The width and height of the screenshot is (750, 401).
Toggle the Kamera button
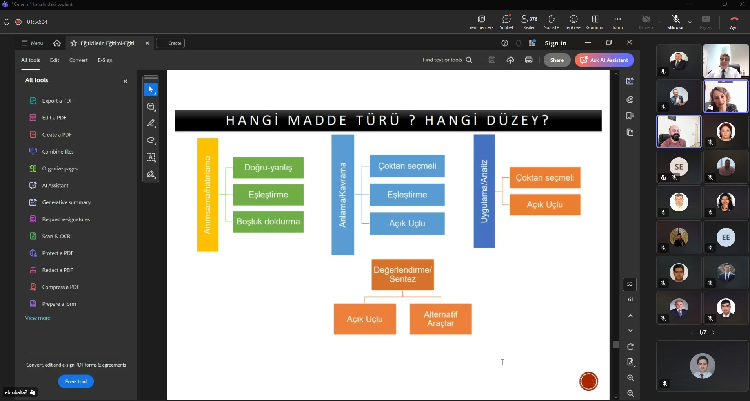pyautogui.click(x=646, y=22)
